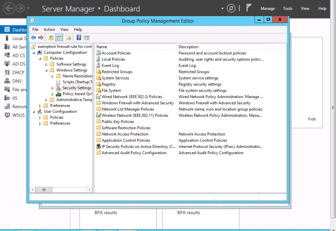336x231 pixels.
Task: Click the Up One Level folder icon
Action: [x=51, y=38]
